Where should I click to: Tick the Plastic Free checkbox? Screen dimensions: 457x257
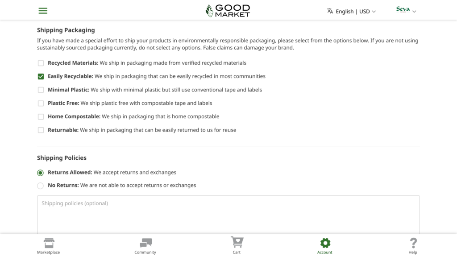coord(41,104)
